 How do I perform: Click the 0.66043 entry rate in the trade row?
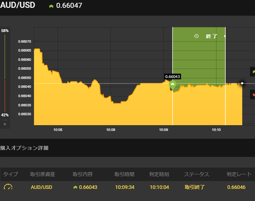tap(88, 187)
